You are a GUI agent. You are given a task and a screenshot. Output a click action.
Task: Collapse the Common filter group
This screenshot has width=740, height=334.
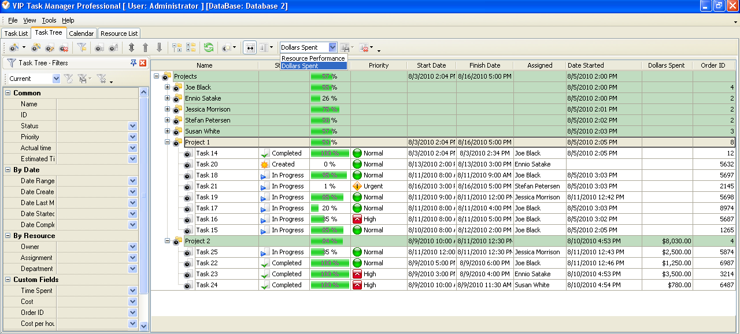tap(8, 93)
